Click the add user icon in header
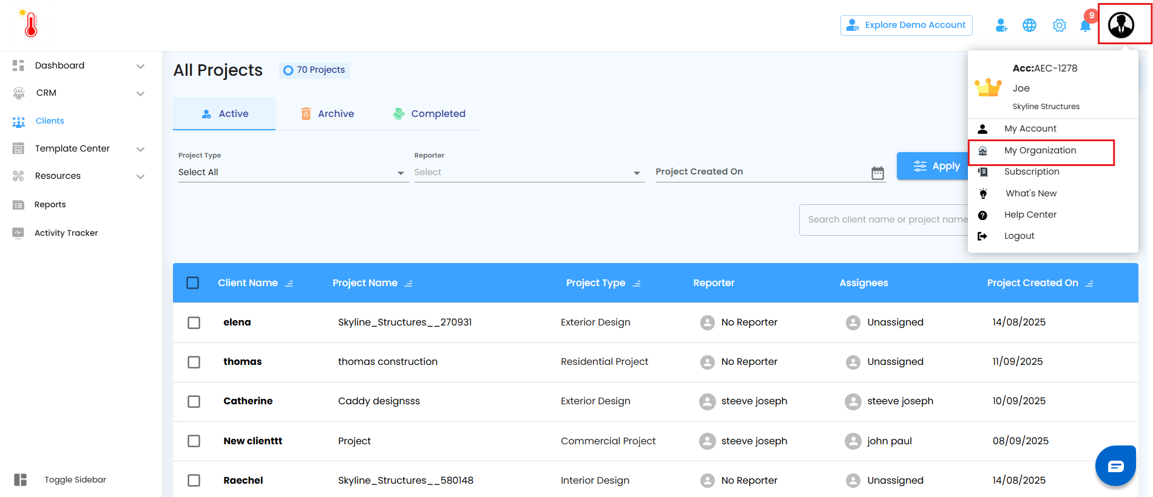1153x497 pixels. pos(1001,25)
